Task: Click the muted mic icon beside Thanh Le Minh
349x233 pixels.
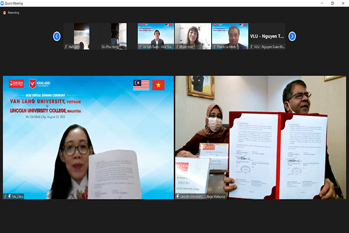Action: pyautogui.click(x=214, y=47)
